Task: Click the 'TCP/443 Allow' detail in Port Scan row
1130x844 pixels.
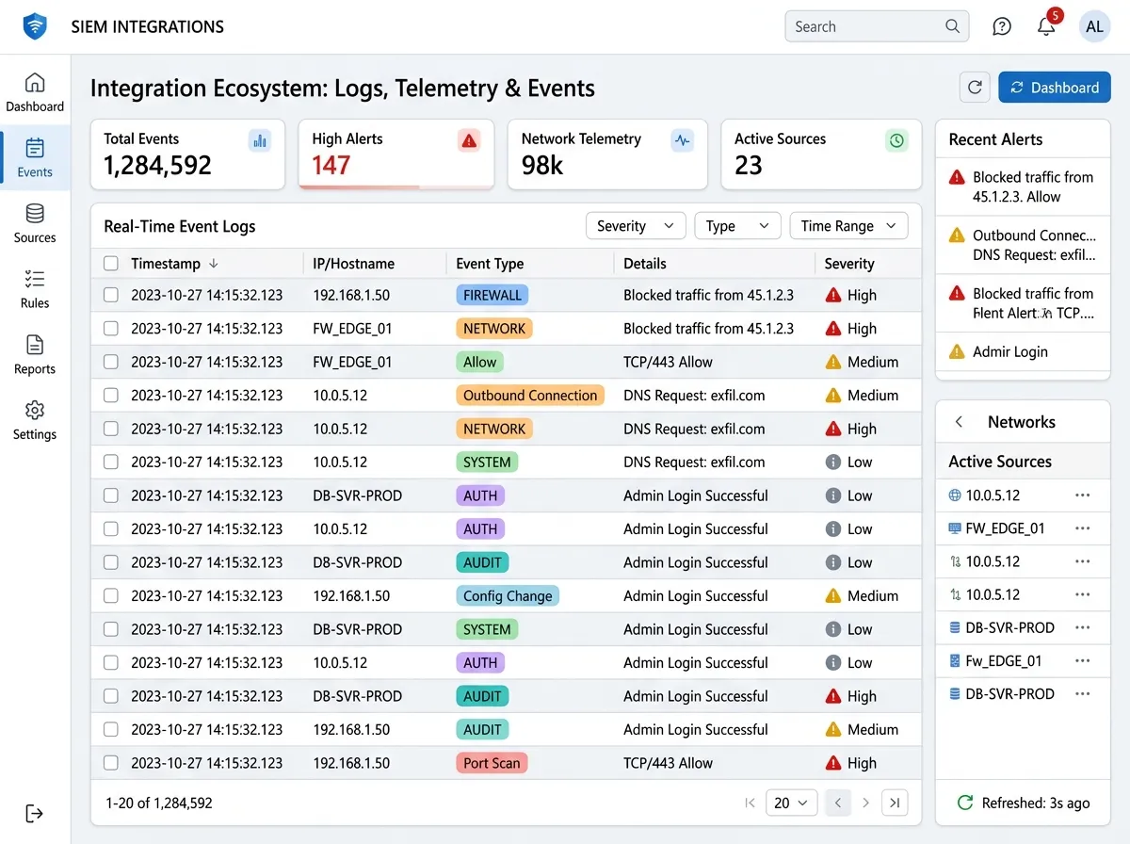Action: (668, 763)
